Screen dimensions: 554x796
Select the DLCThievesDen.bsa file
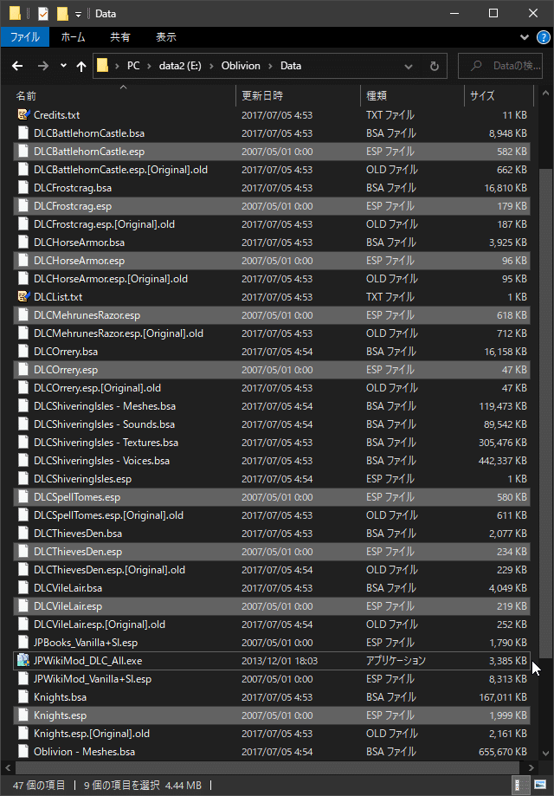tap(272, 534)
